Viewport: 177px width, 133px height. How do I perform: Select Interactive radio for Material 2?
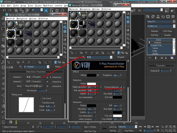click(x=51, y=81)
